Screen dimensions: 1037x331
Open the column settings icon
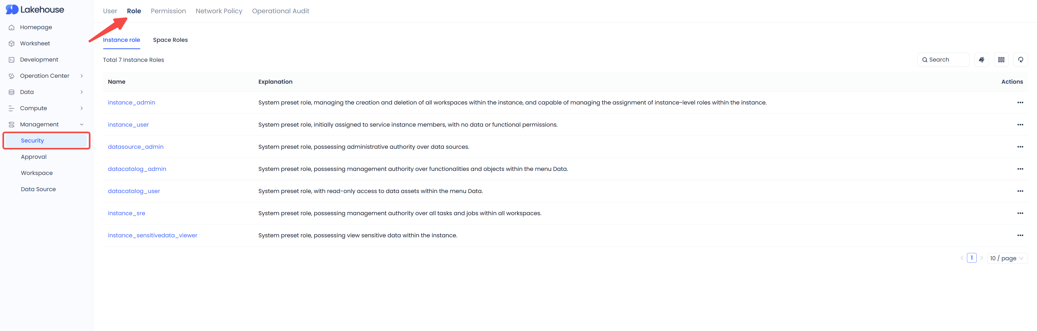pyautogui.click(x=1001, y=60)
